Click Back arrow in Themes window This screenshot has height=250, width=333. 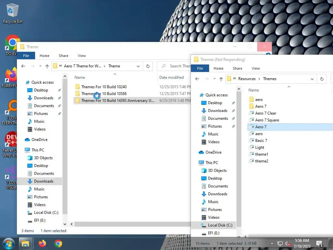pyautogui.click(x=197, y=79)
